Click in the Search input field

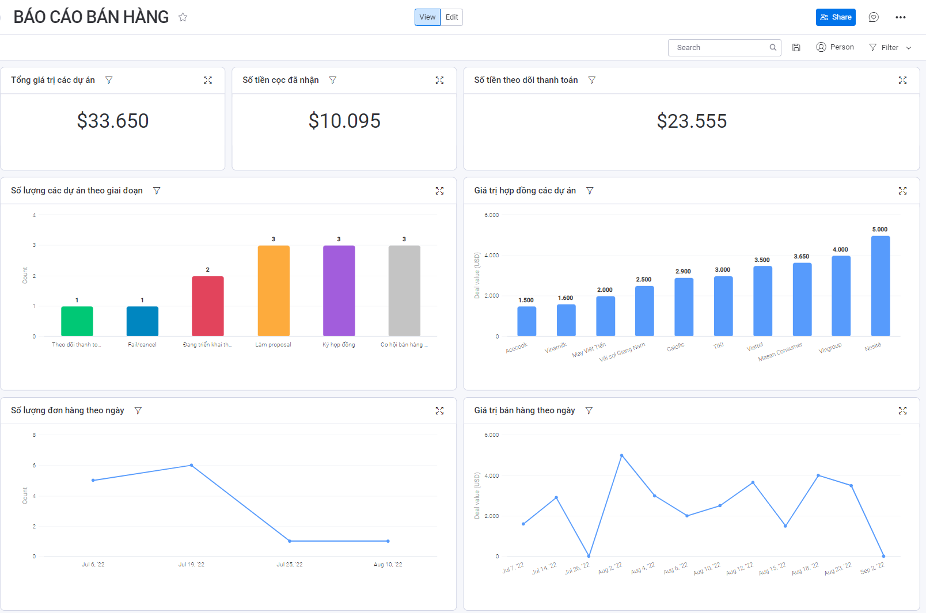tap(720, 48)
